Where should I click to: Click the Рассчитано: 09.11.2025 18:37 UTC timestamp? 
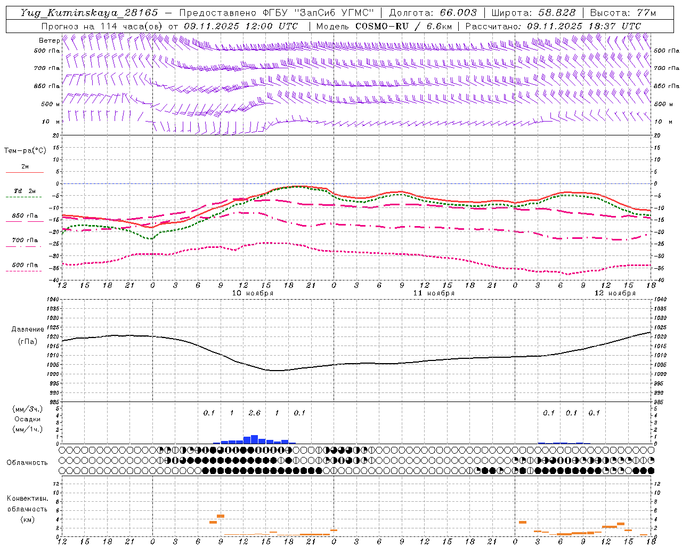pyautogui.click(x=553, y=26)
